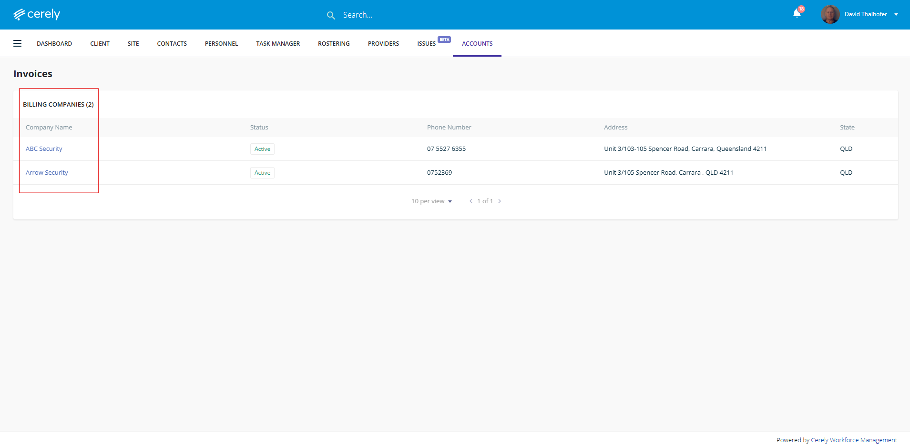The width and height of the screenshot is (910, 446).
Task: Open the Arrow Security company link
Action: tap(47, 173)
